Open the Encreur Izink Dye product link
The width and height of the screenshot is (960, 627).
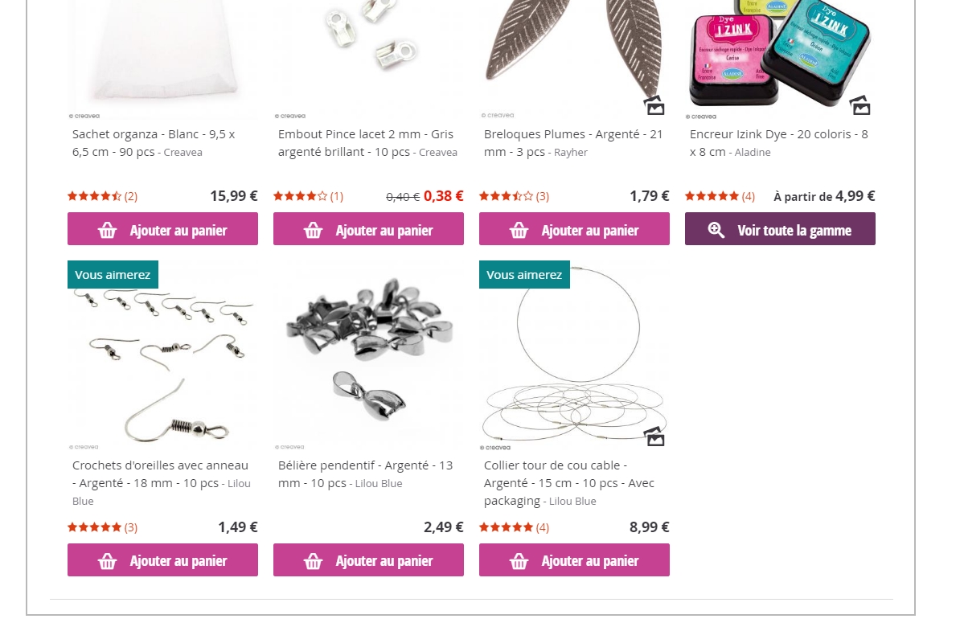(x=779, y=142)
